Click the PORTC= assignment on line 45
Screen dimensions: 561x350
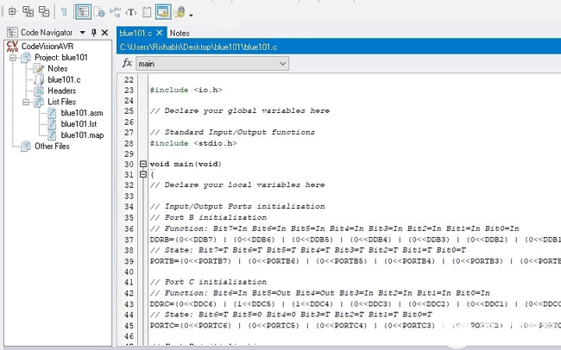pyautogui.click(x=356, y=326)
